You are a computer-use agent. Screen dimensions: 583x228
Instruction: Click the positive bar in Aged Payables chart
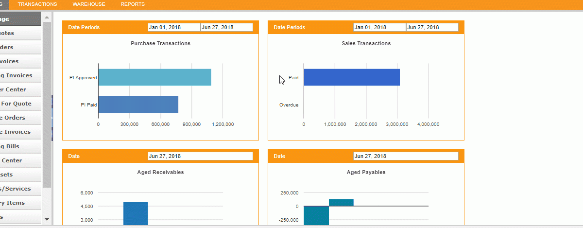point(341,202)
